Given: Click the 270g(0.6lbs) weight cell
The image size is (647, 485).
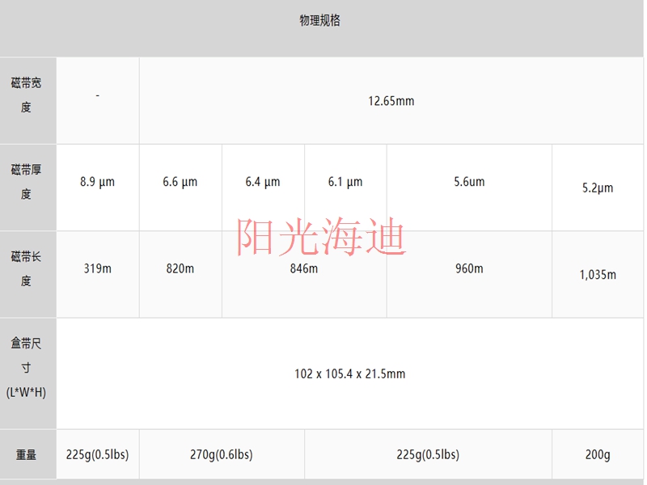Looking at the screenshot, I should tap(221, 455).
